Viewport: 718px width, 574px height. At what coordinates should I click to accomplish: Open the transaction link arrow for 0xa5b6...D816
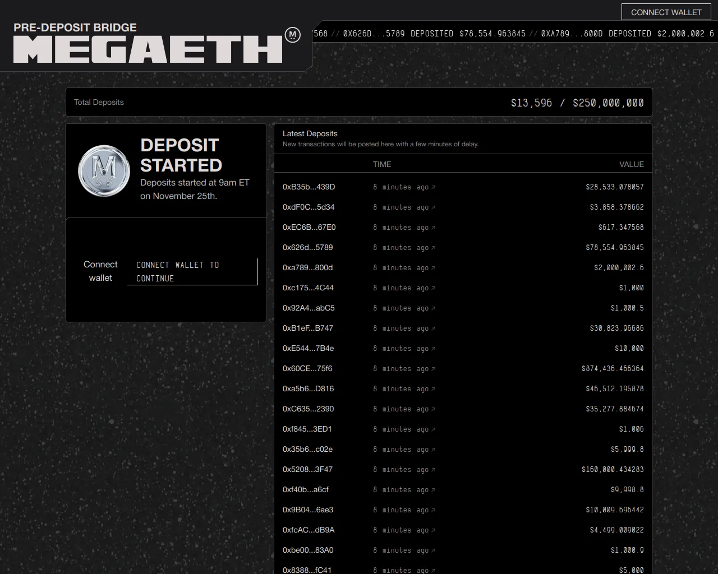(433, 389)
